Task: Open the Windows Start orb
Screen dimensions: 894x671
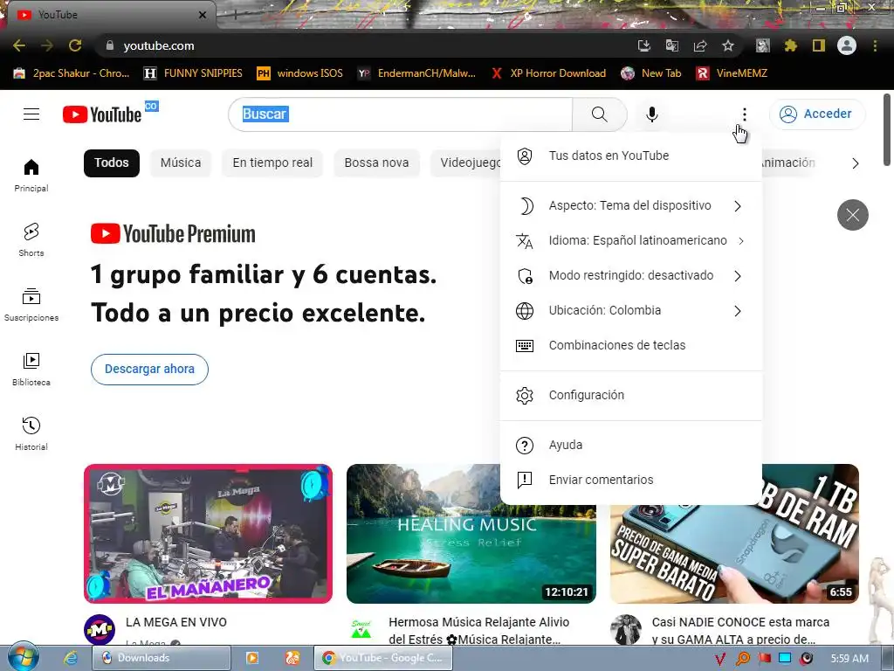Action: 22,657
